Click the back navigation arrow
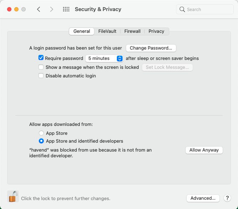 pyautogui.click(x=38, y=9)
